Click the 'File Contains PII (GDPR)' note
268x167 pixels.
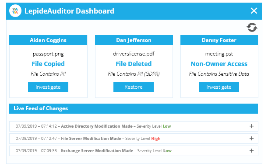134,74
